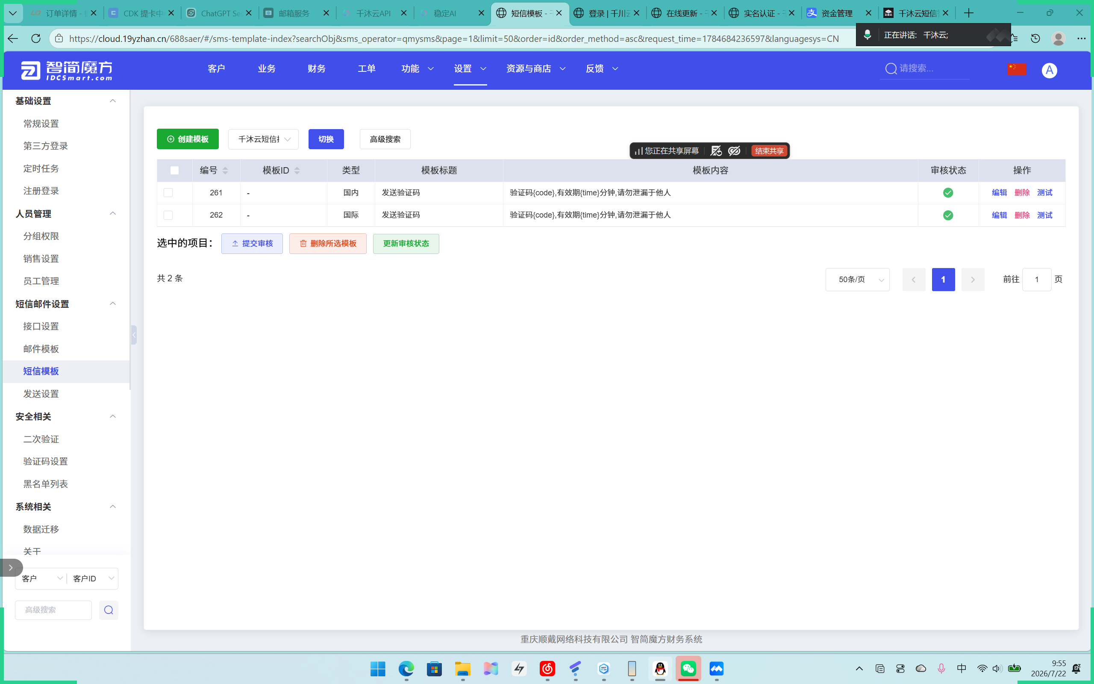Sort by 编号 column arrows

tap(225, 171)
